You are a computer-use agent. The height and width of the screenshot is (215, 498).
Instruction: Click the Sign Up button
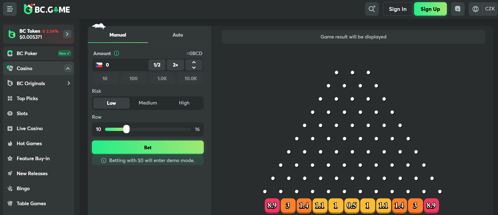430,9
